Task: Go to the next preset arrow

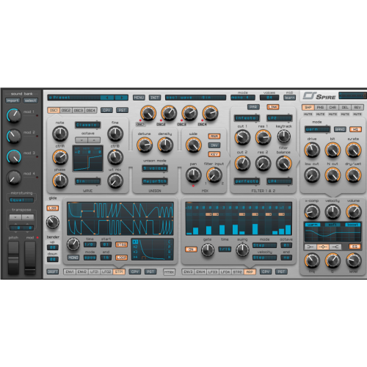Action: coord(121,98)
